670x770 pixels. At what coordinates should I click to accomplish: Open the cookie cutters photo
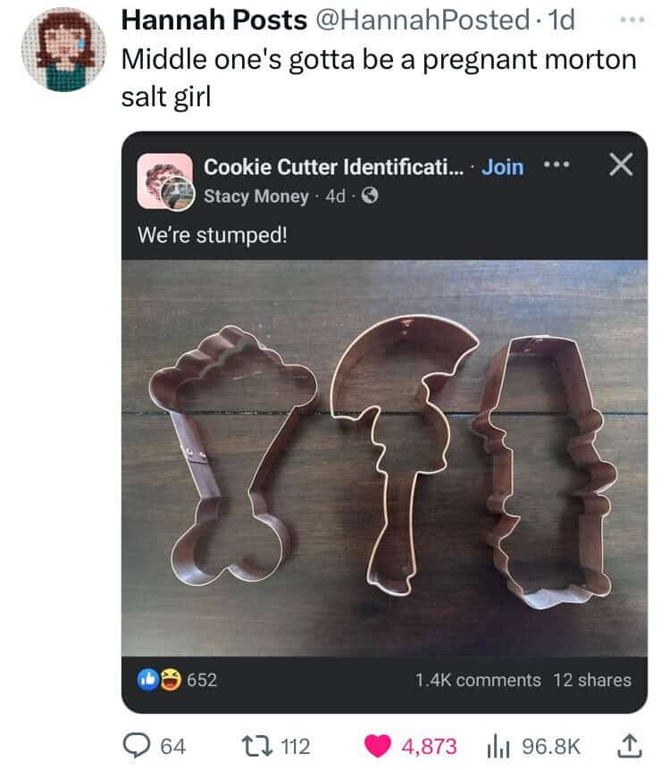384,458
